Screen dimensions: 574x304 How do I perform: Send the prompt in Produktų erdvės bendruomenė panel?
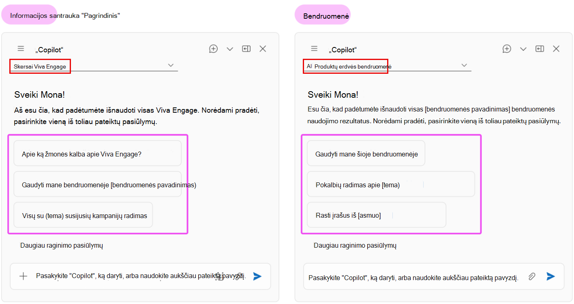550,276
